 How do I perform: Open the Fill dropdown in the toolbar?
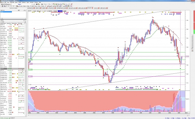pos(50,4)
